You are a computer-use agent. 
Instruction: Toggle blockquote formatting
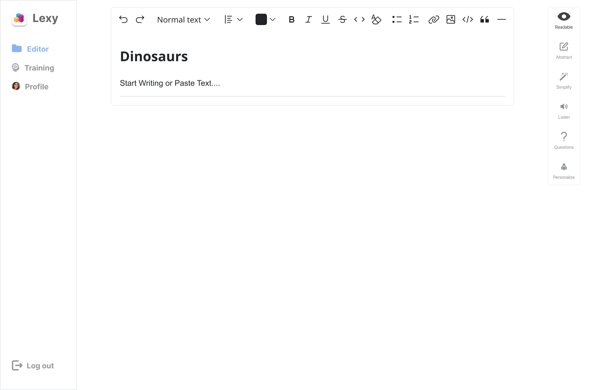484,20
